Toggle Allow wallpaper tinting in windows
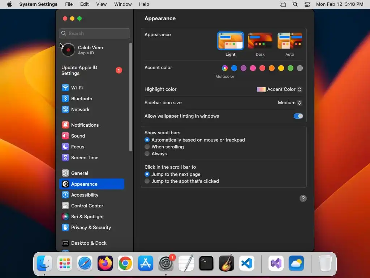 [x=298, y=116]
